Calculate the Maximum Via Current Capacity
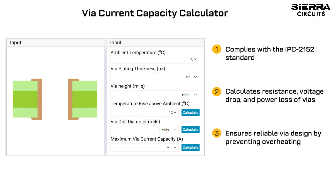 [190, 147]
